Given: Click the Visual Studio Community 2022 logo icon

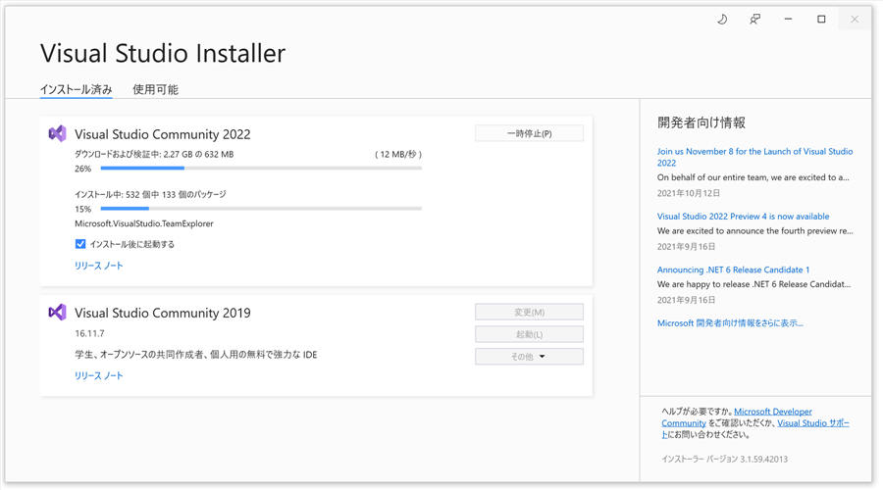Looking at the screenshot, I should pos(58,133).
